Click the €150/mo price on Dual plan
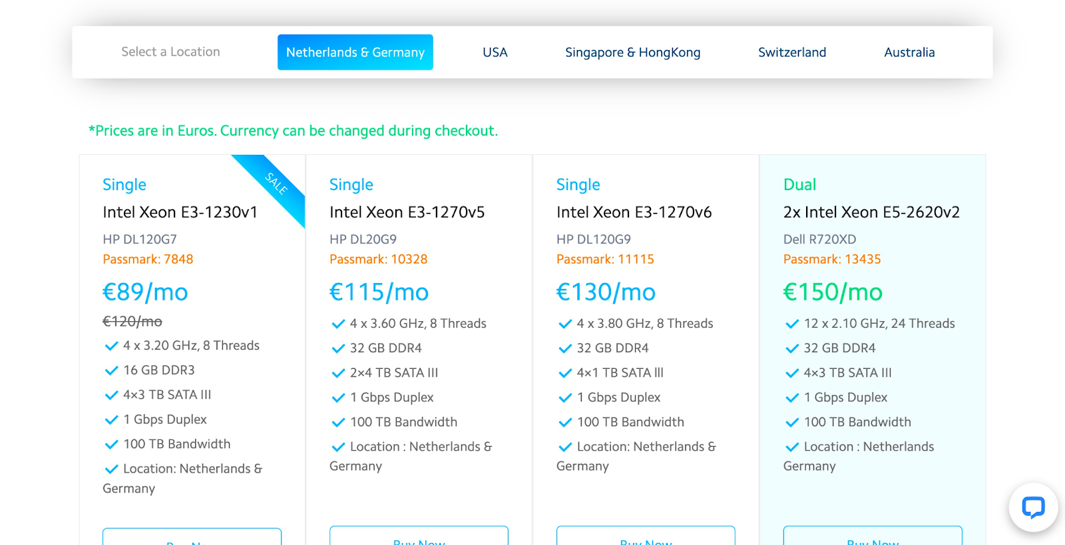This screenshot has height=545, width=1065. 833,292
